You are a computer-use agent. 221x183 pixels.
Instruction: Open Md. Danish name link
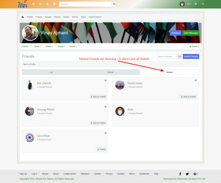pos(44,83)
